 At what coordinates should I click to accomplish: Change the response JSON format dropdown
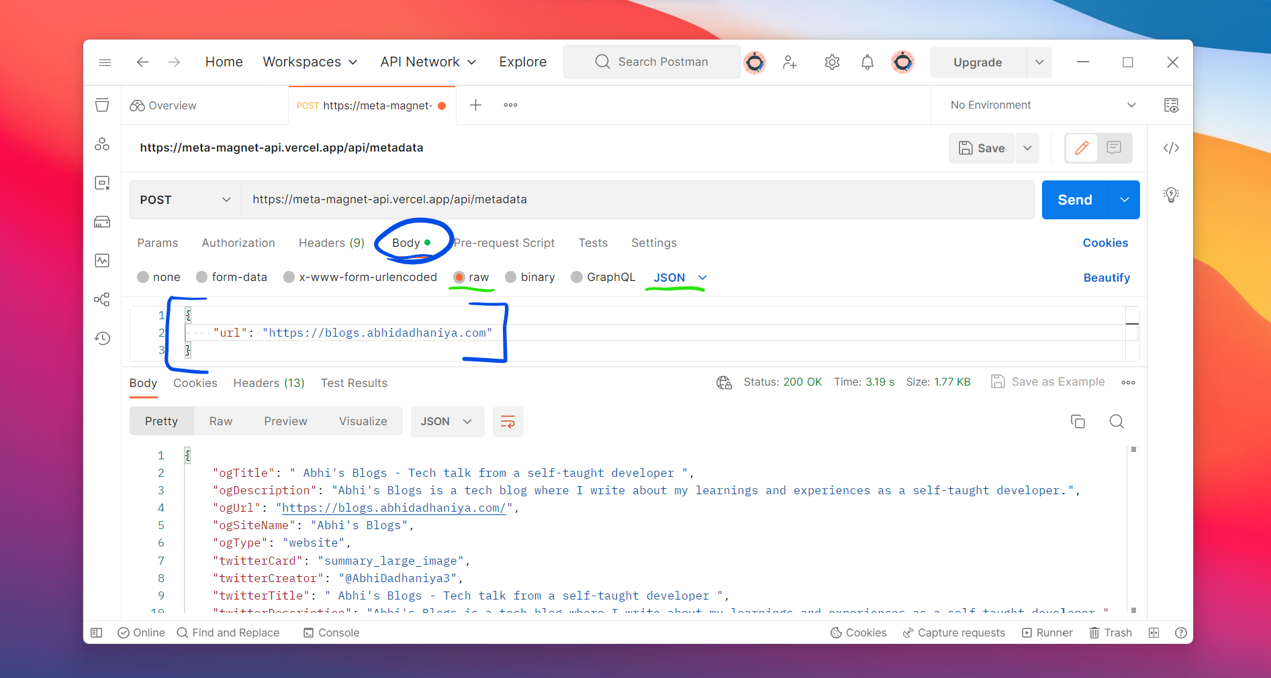click(x=447, y=422)
